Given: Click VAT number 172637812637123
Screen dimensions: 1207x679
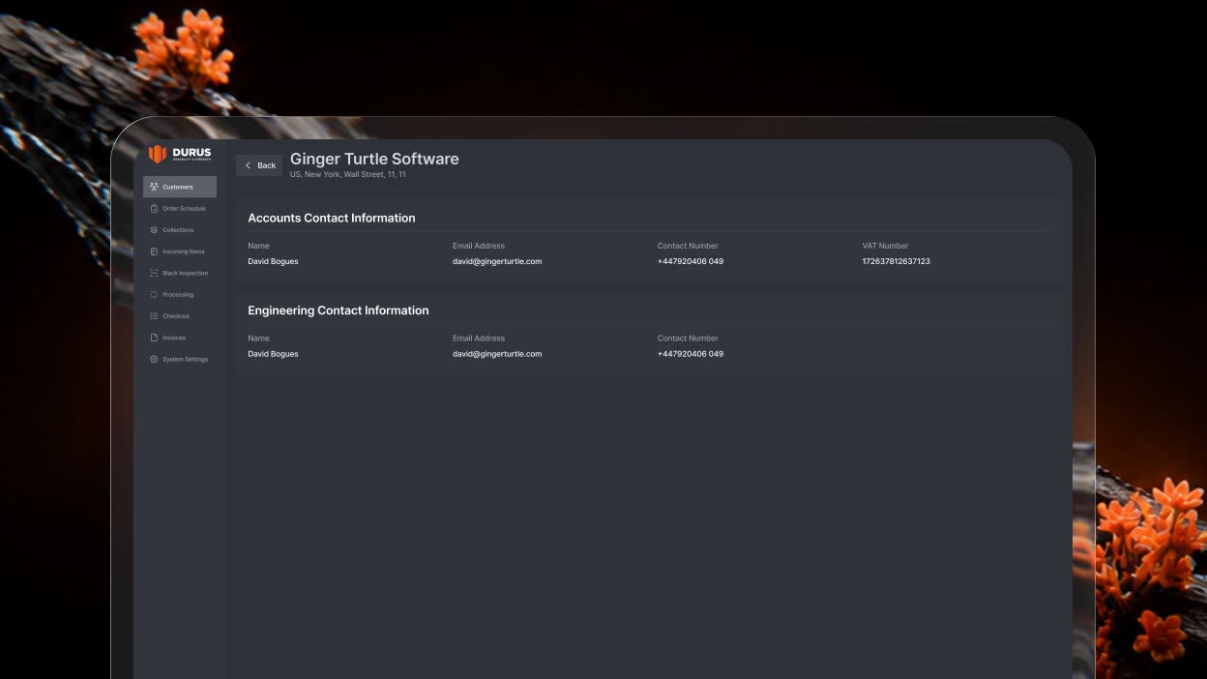Looking at the screenshot, I should [x=897, y=261].
